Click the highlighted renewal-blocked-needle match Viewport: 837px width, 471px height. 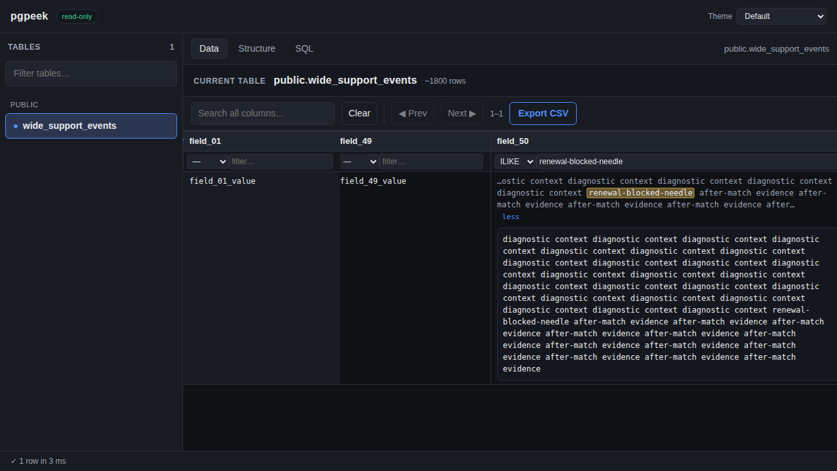pyautogui.click(x=640, y=193)
